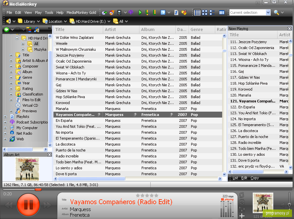Set star rating in the player
The image size is (294, 219).
pos(147,196)
